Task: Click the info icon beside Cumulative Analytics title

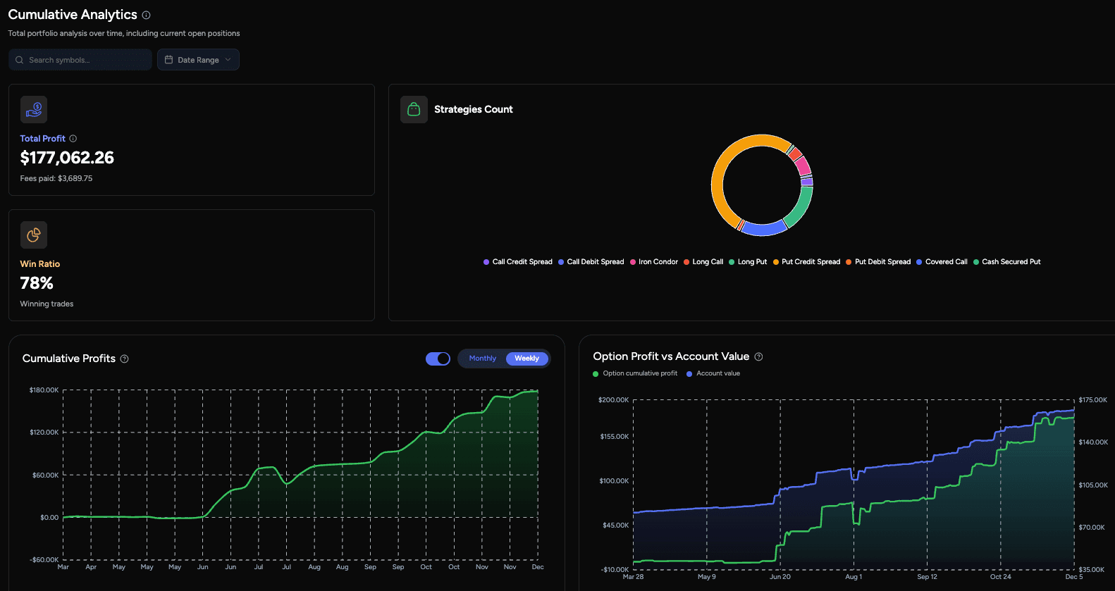Action: coord(146,15)
